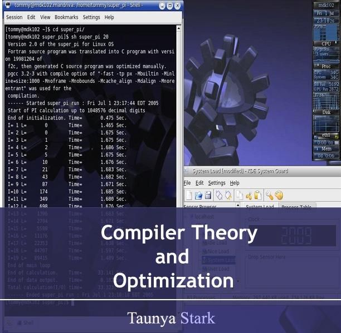Click the Mem label in the system monitor
This screenshot has width=341, height=333.
[x=326, y=149]
